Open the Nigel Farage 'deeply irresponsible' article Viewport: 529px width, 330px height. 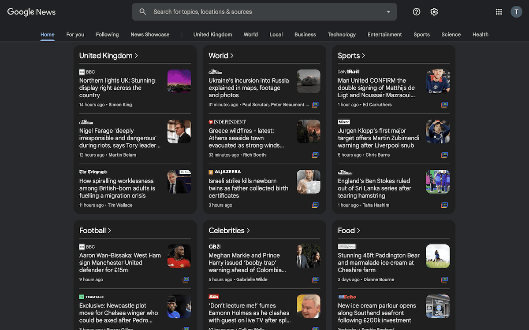click(x=120, y=138)
